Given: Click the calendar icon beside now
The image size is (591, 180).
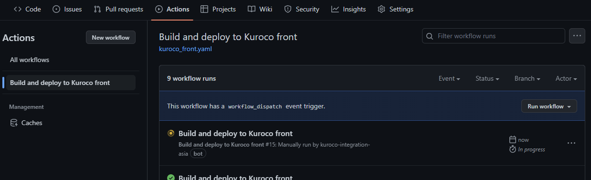Looking at the screenshot, I should (513, 140).
